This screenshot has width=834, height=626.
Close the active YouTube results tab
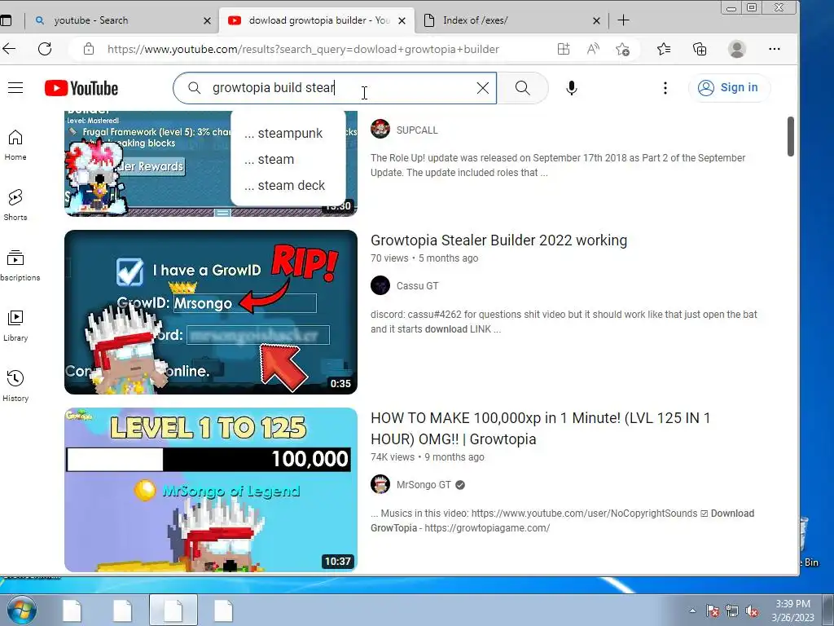(x=402, y=20)
